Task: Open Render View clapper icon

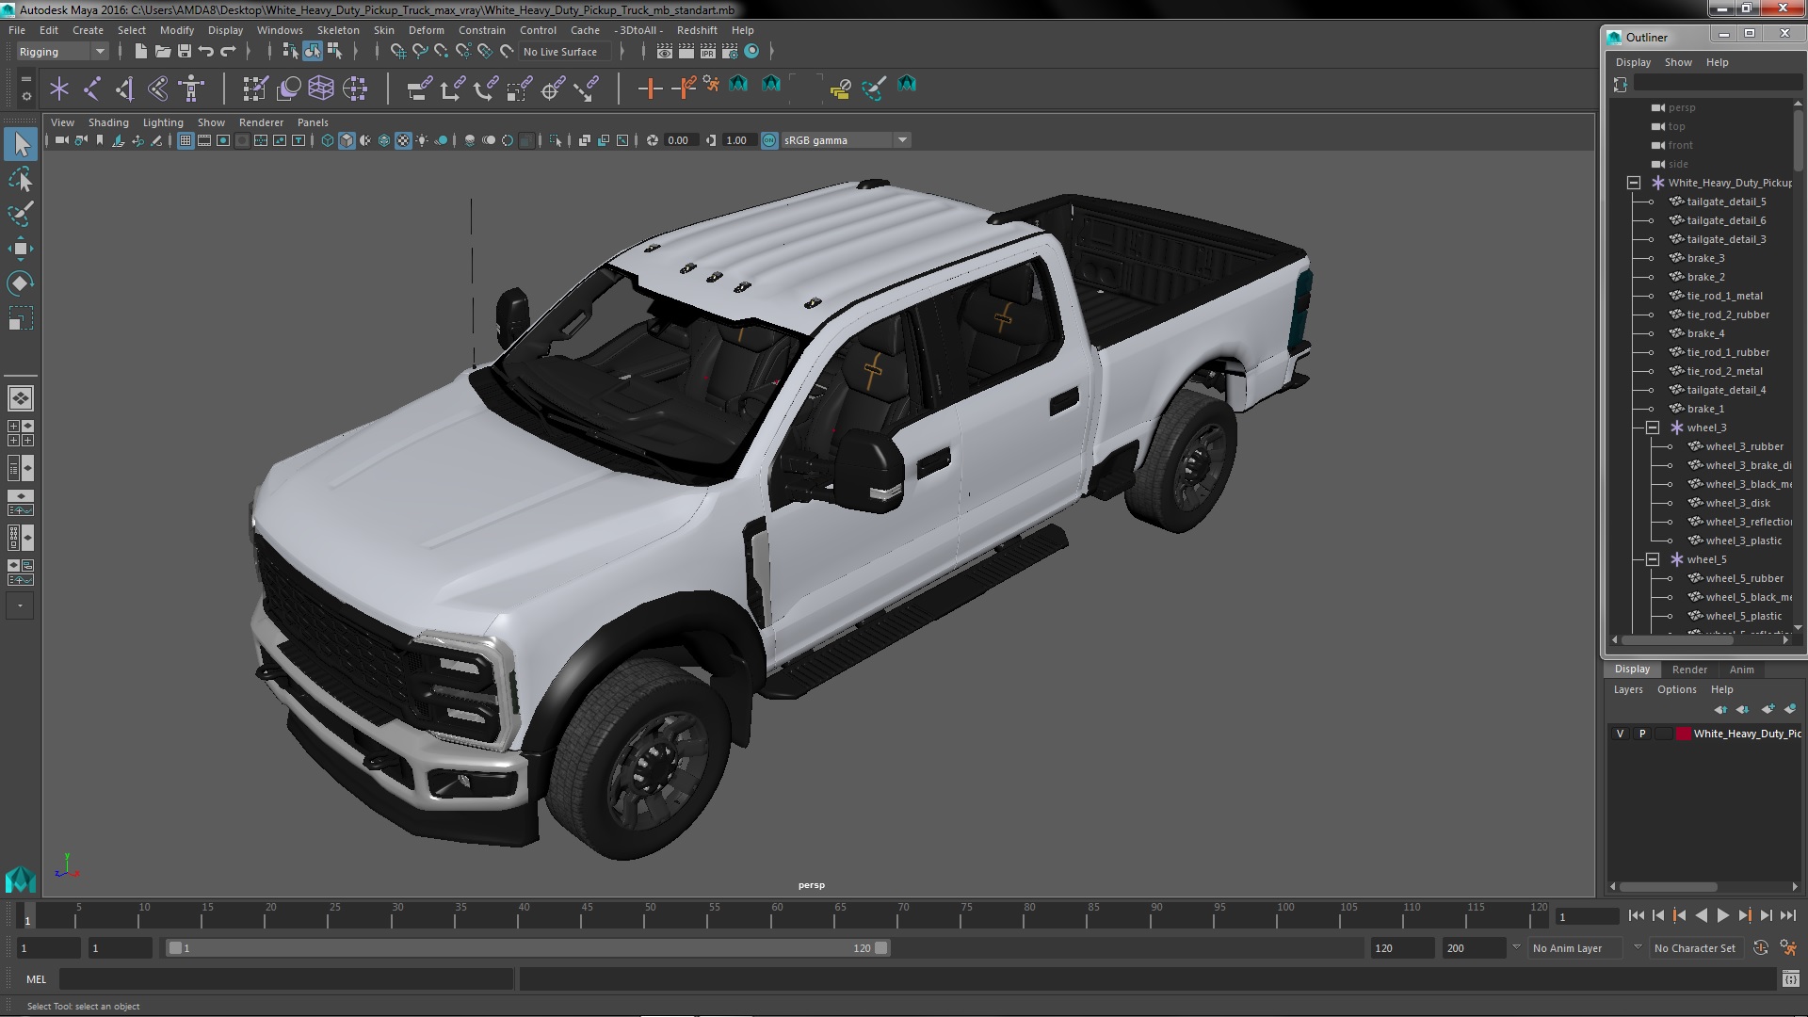Action: [x=665, y=52]
